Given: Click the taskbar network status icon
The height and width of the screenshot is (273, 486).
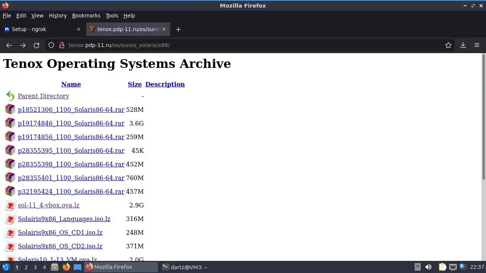Looking at the screenshot, I should (x=453, y=267).
